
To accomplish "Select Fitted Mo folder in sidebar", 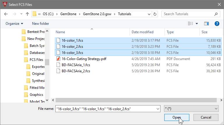I will pyautogui.click(x=34, y=88).
